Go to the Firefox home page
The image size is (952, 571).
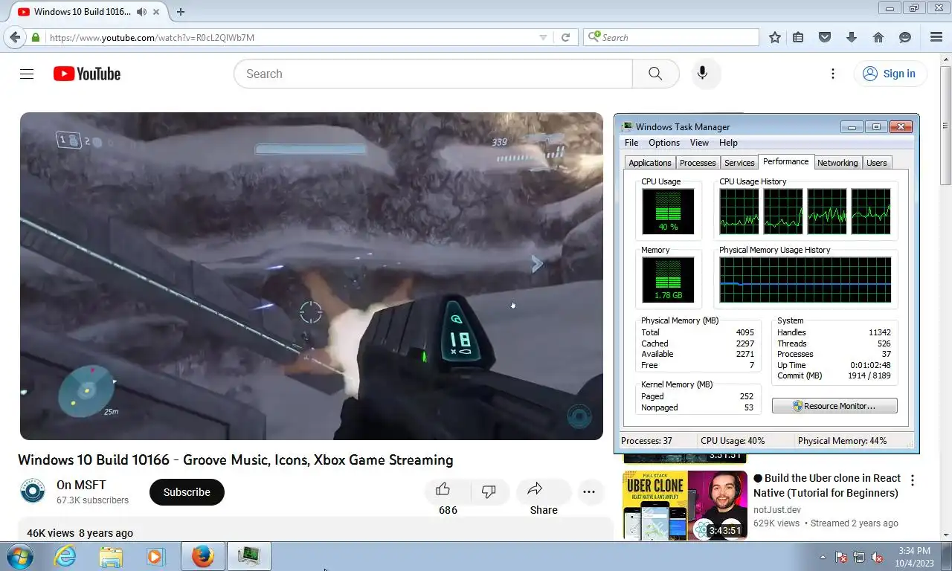point(878,37)
